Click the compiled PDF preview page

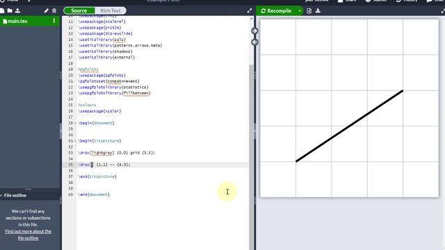[x=349, y=108]
